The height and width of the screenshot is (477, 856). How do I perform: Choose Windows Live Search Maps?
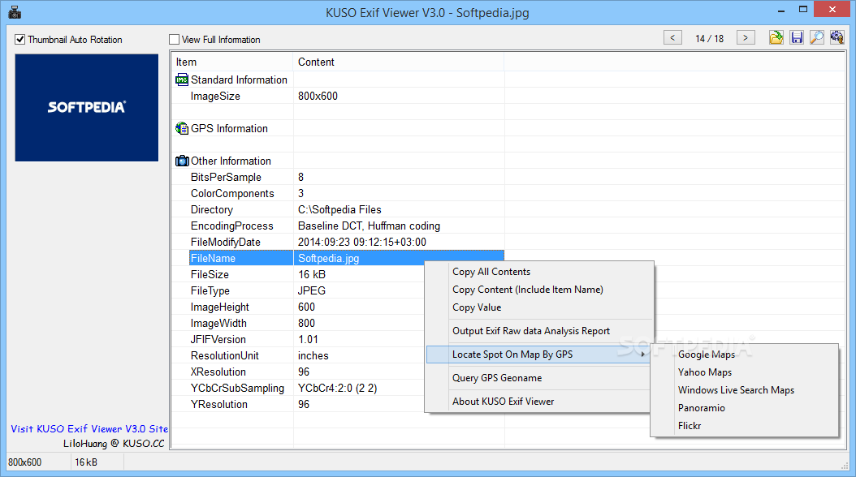click(x=736, y=390)
